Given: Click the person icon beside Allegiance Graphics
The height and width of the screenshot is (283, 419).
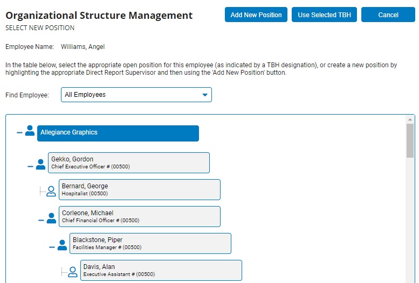Looking at the screenshot, I should coord(30,131).
